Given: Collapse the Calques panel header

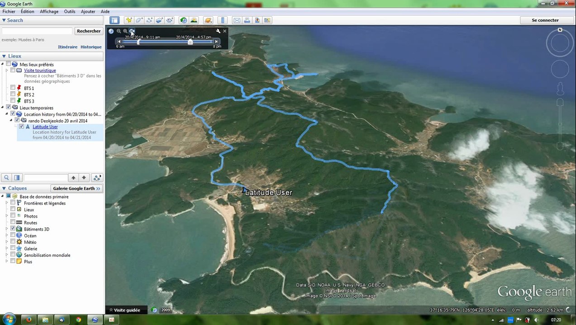Looking at the screenshot, I should click(x=4, y=188).
